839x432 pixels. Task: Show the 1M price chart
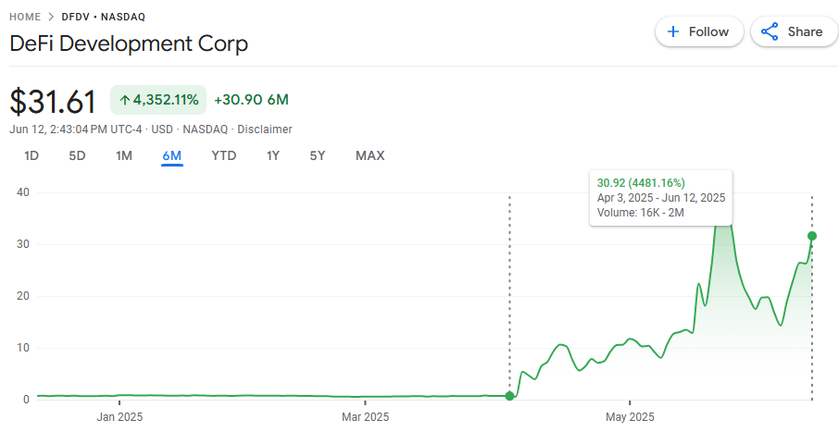tap(124, 155)
